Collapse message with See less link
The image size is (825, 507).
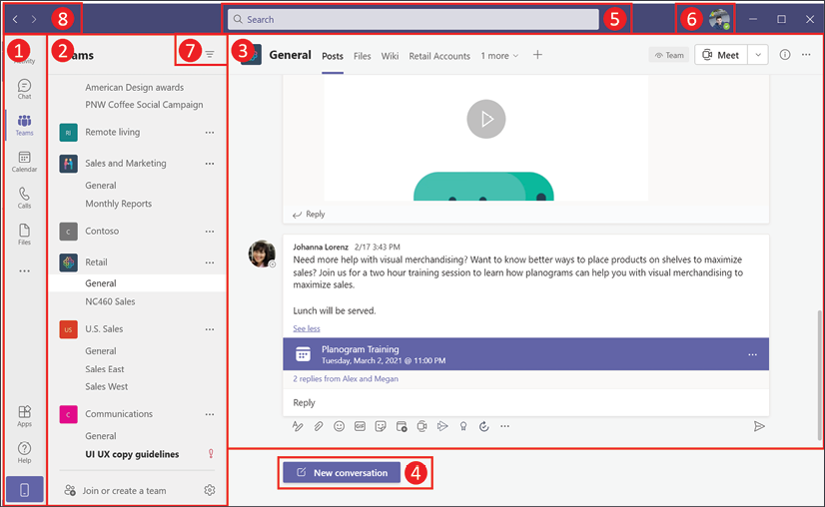click(307, 328)
